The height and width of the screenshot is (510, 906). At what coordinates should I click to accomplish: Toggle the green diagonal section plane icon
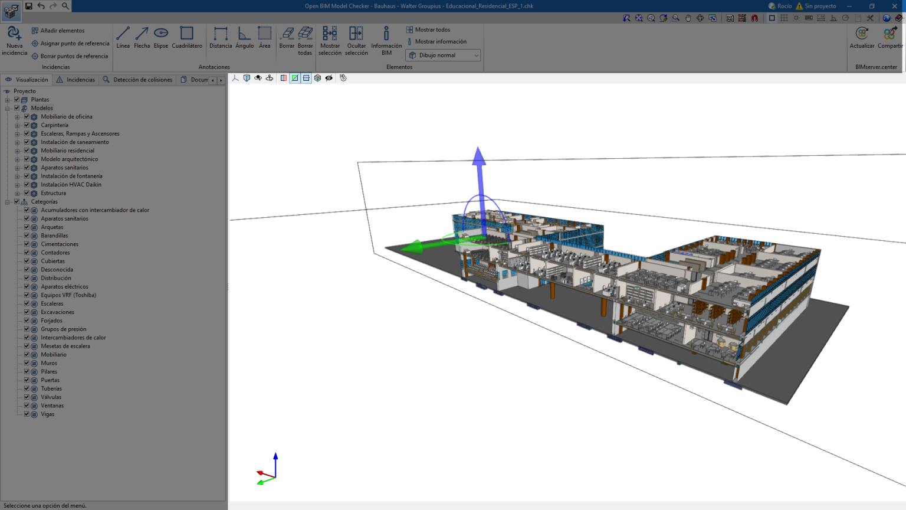click(x=295, y=78)
